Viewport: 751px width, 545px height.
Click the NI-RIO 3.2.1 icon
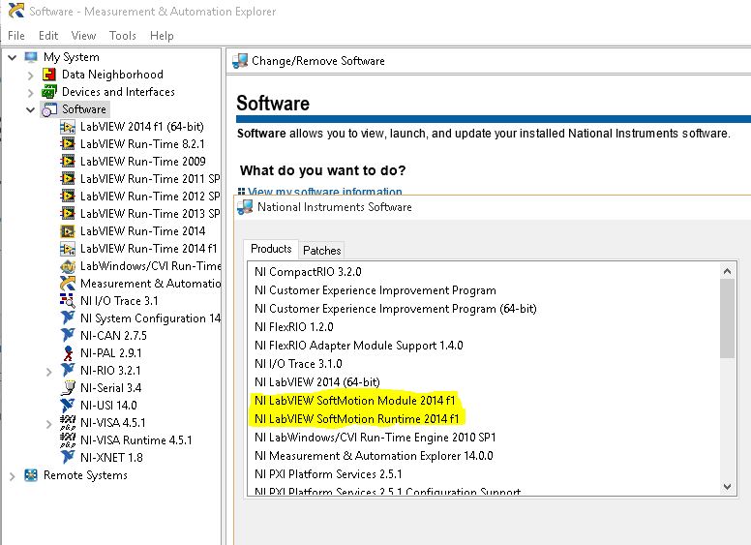pyautogui.click(x=68, y=371)
